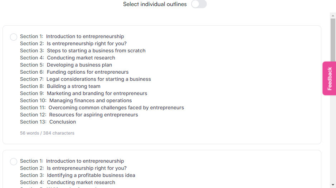This screenshot has width=336, height=188.
Task: Click 'Is entrepreneurship right for you?' in first outline
Action: [x=87, y=43]
